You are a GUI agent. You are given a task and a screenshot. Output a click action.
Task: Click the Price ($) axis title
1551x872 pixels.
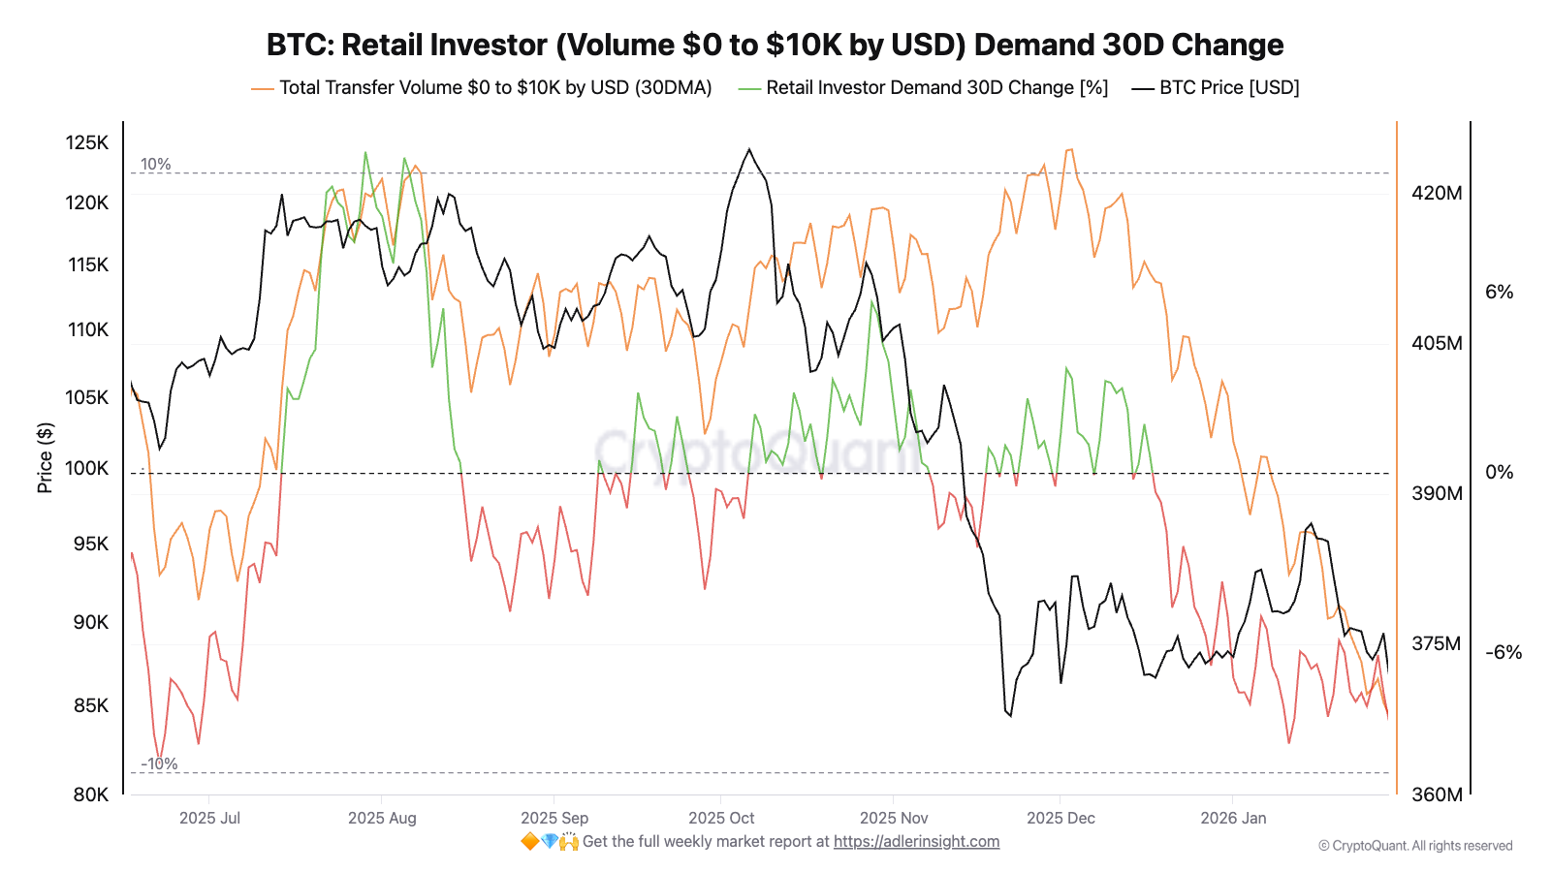(x=45, y=457)
